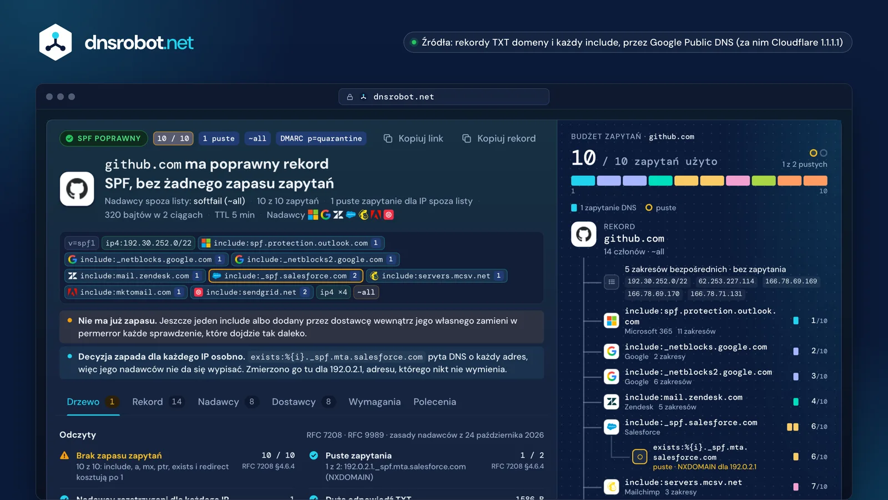This screenshot has height=500, width=888.
Task: Select the include:sendgrid.net chip
Action: click(x=252, y=292)
